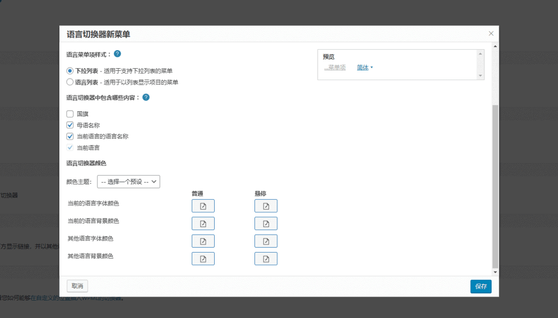
Task: Click the 保存 button
Action: point(481,286)
